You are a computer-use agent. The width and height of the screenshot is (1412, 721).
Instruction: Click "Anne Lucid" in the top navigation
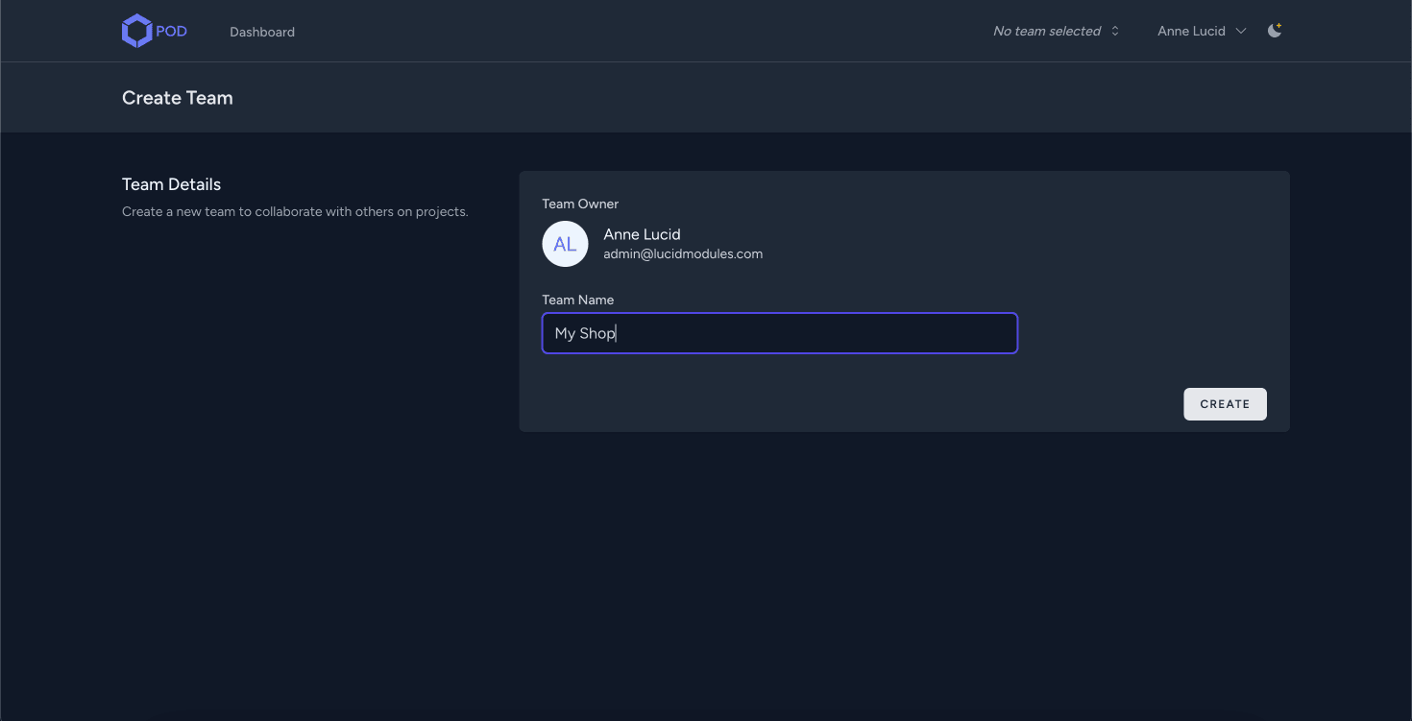tap(1191, 31)
